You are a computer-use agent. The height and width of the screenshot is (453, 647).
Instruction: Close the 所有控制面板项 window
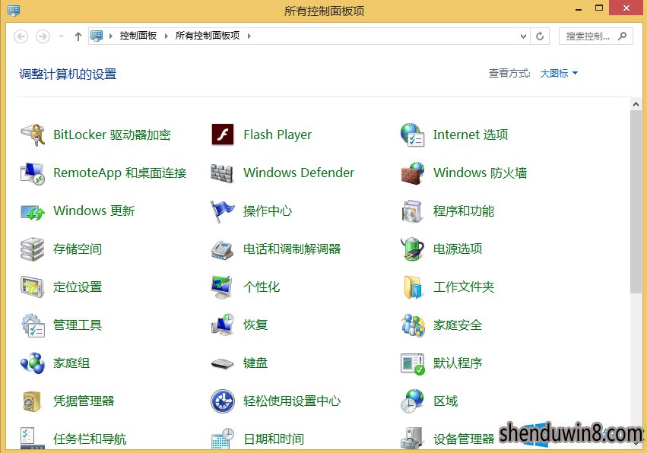(x=626, y=8)
